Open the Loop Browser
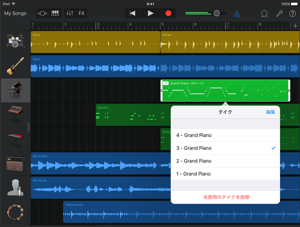Screen dimensions: 300x227 [x=264, y=13]
